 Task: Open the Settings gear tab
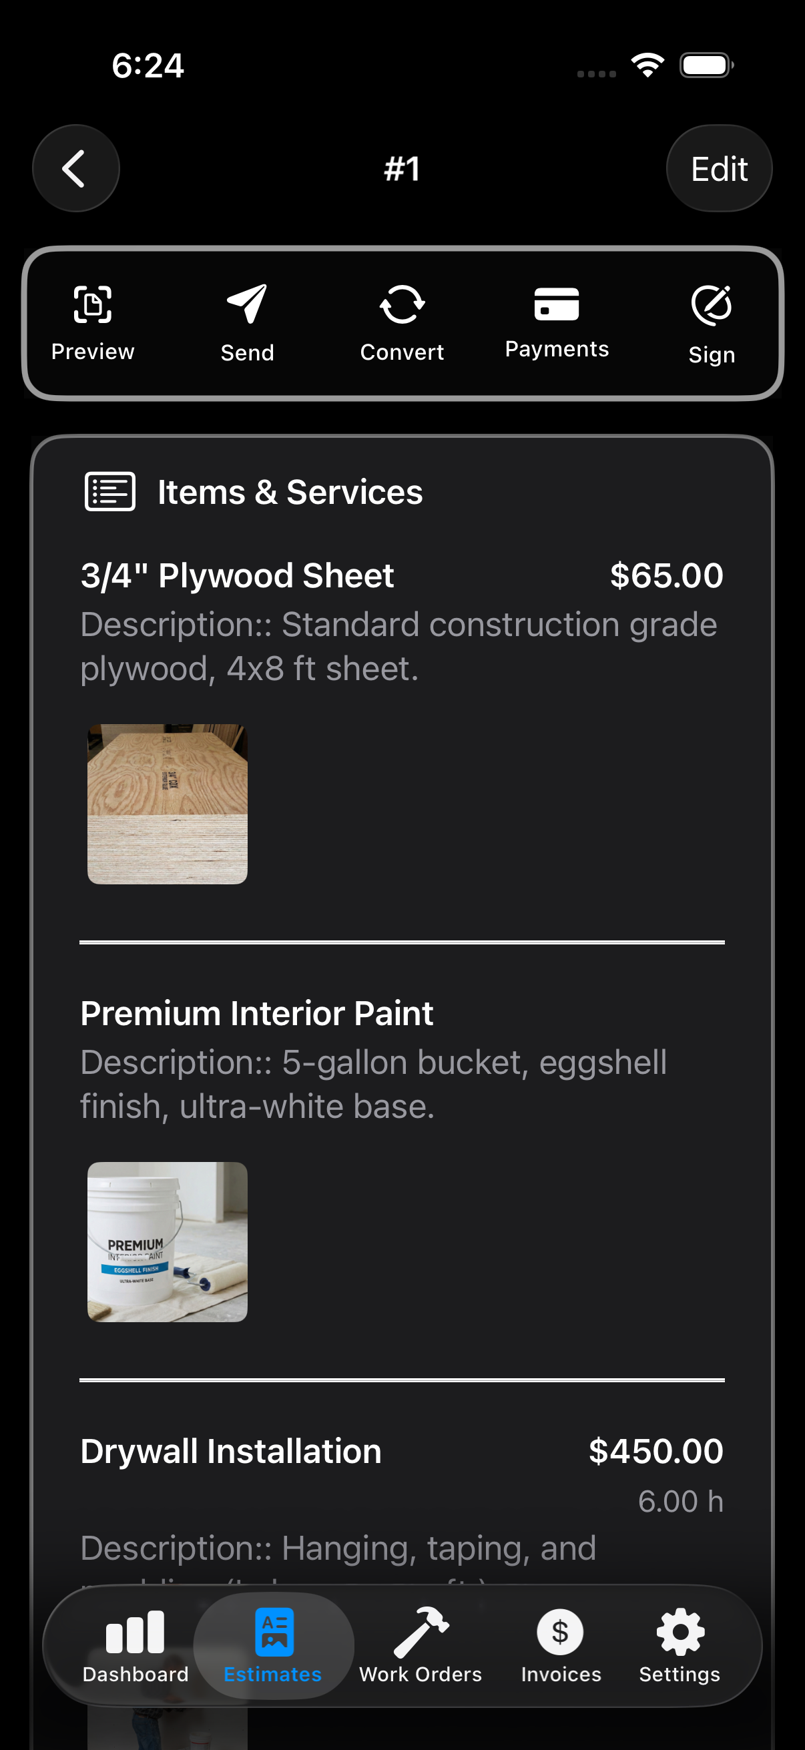(x=680, y=1645)
